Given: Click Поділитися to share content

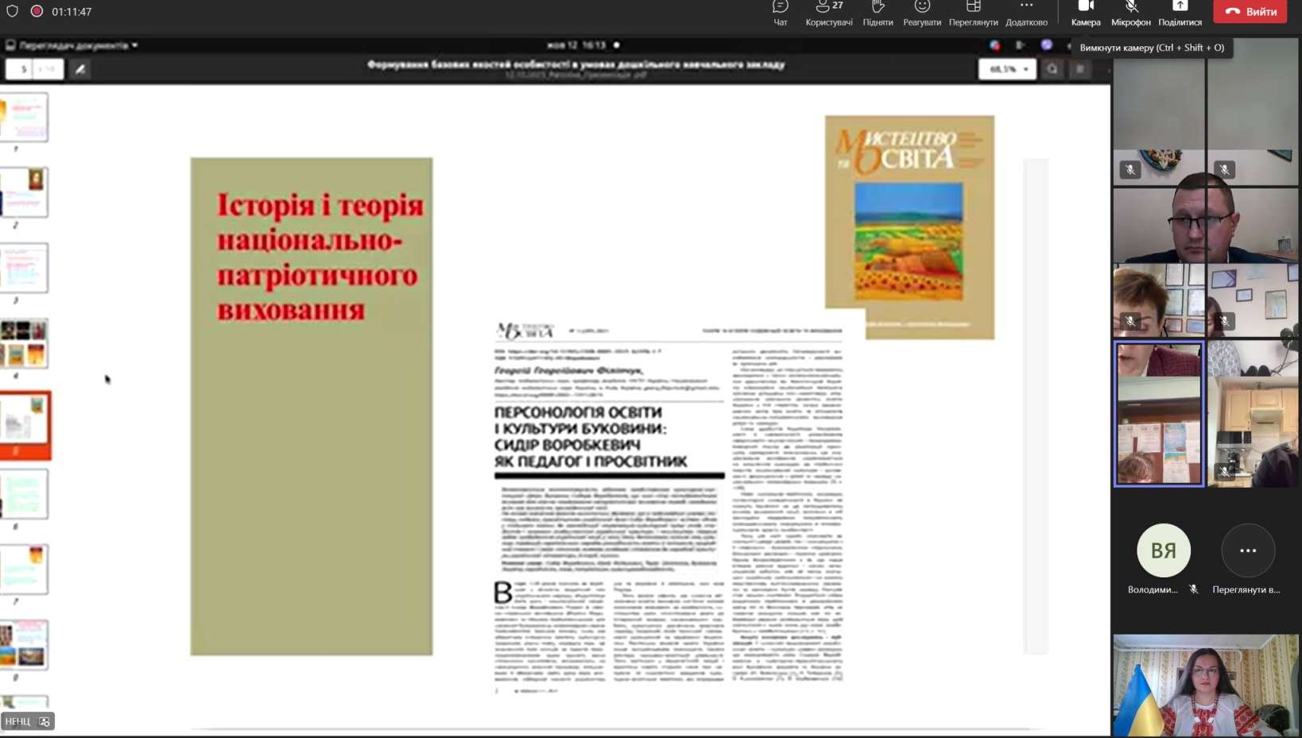Looking at the screenshot, I should (1180, 14).
